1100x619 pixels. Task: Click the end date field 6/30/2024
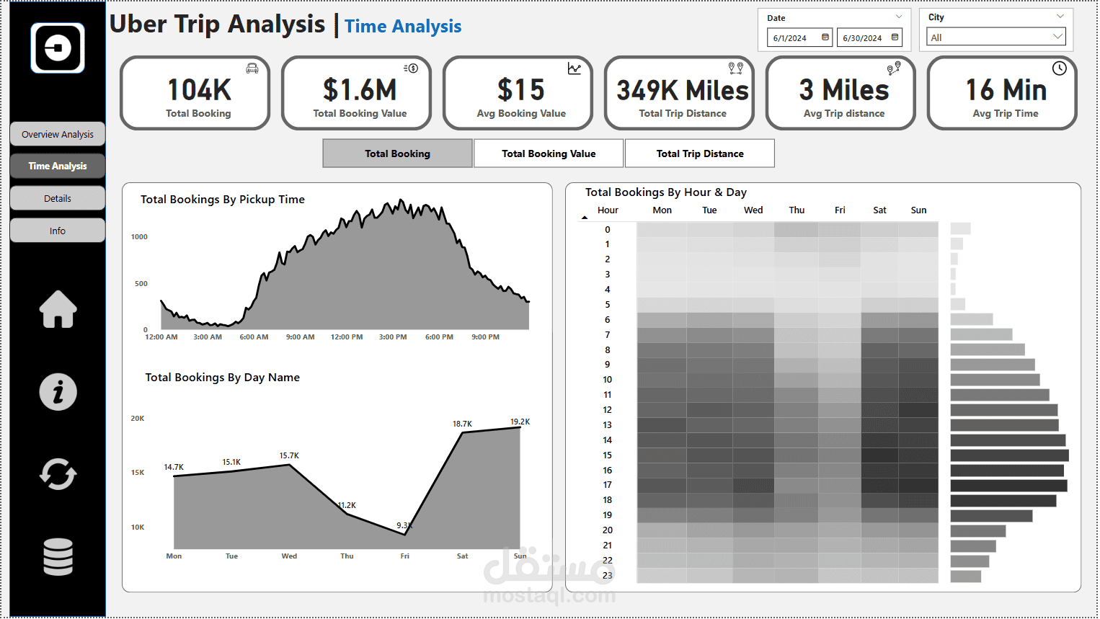[869, 37]
